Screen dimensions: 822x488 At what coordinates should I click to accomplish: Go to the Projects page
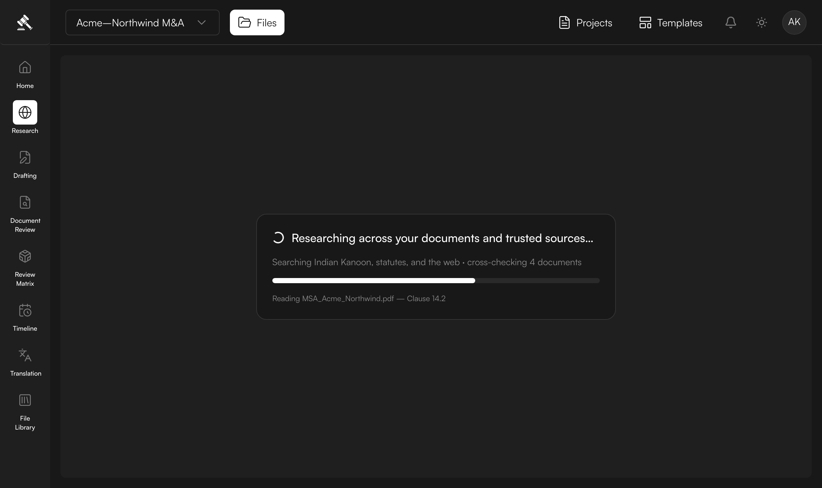[x=585, y=22]
